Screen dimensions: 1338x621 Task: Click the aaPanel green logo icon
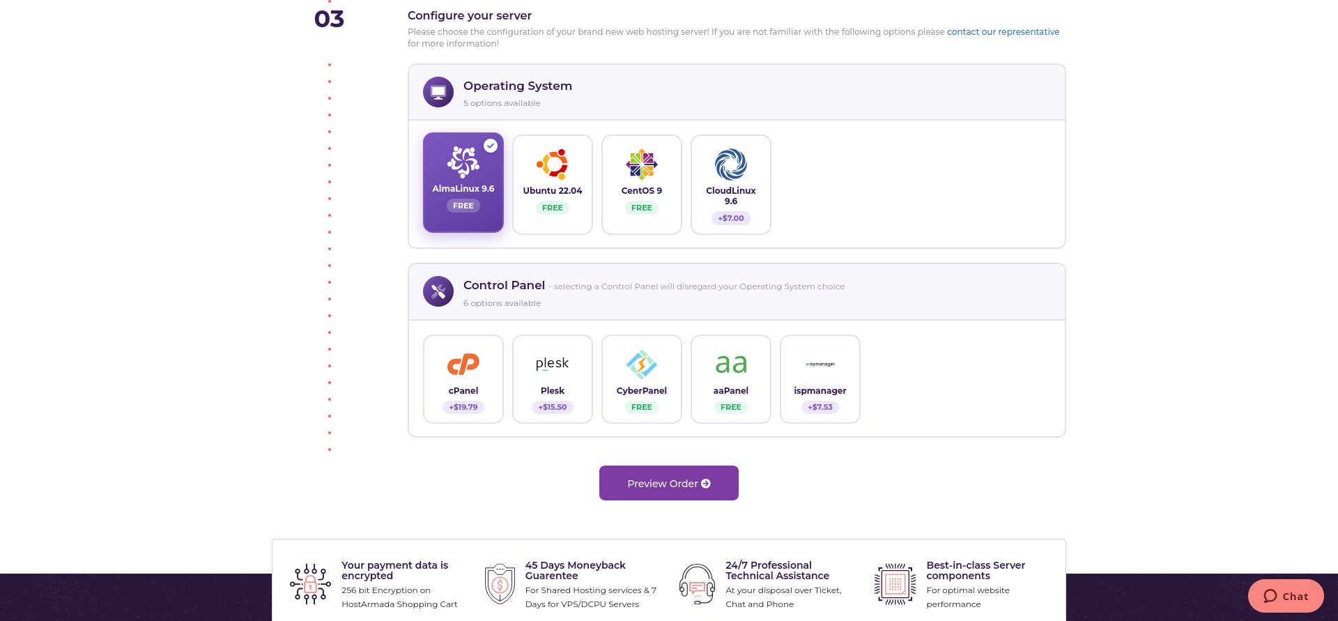[731, 364]
